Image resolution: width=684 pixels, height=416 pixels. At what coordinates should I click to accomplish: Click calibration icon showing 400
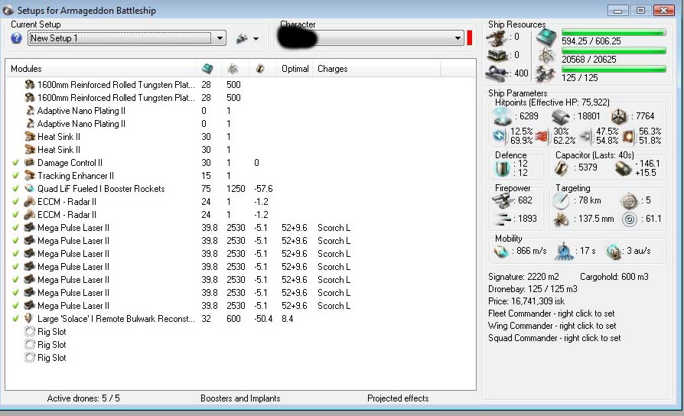pyautogui.click(x=497, y=73)
